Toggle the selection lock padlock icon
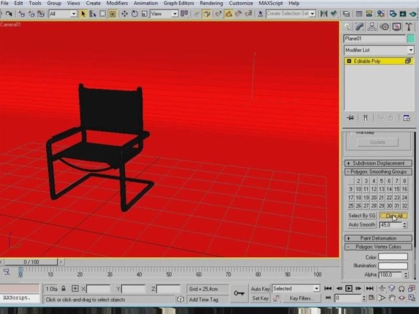 point(63,289)
